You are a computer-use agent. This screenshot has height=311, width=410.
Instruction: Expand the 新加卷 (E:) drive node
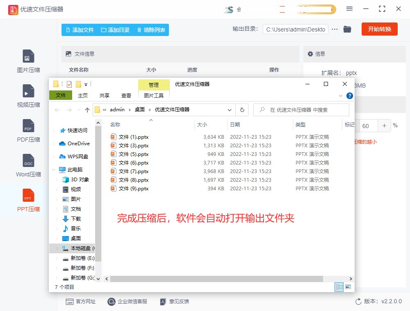[x=57, y=258]
